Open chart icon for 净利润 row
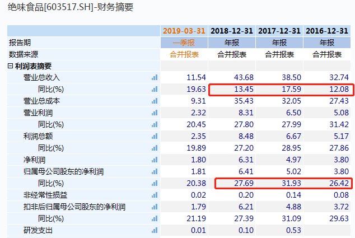Screen dimensions: 355x238 [x=155, y=160]
